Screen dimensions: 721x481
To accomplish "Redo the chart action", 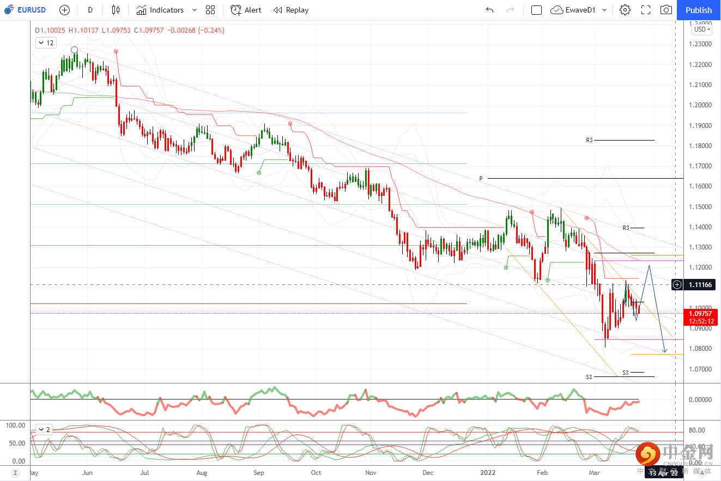I will click(x=510, y=10).
